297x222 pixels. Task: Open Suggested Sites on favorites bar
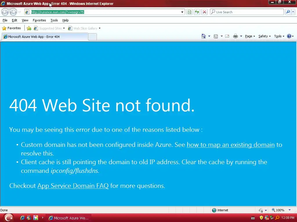pos(48,28)
